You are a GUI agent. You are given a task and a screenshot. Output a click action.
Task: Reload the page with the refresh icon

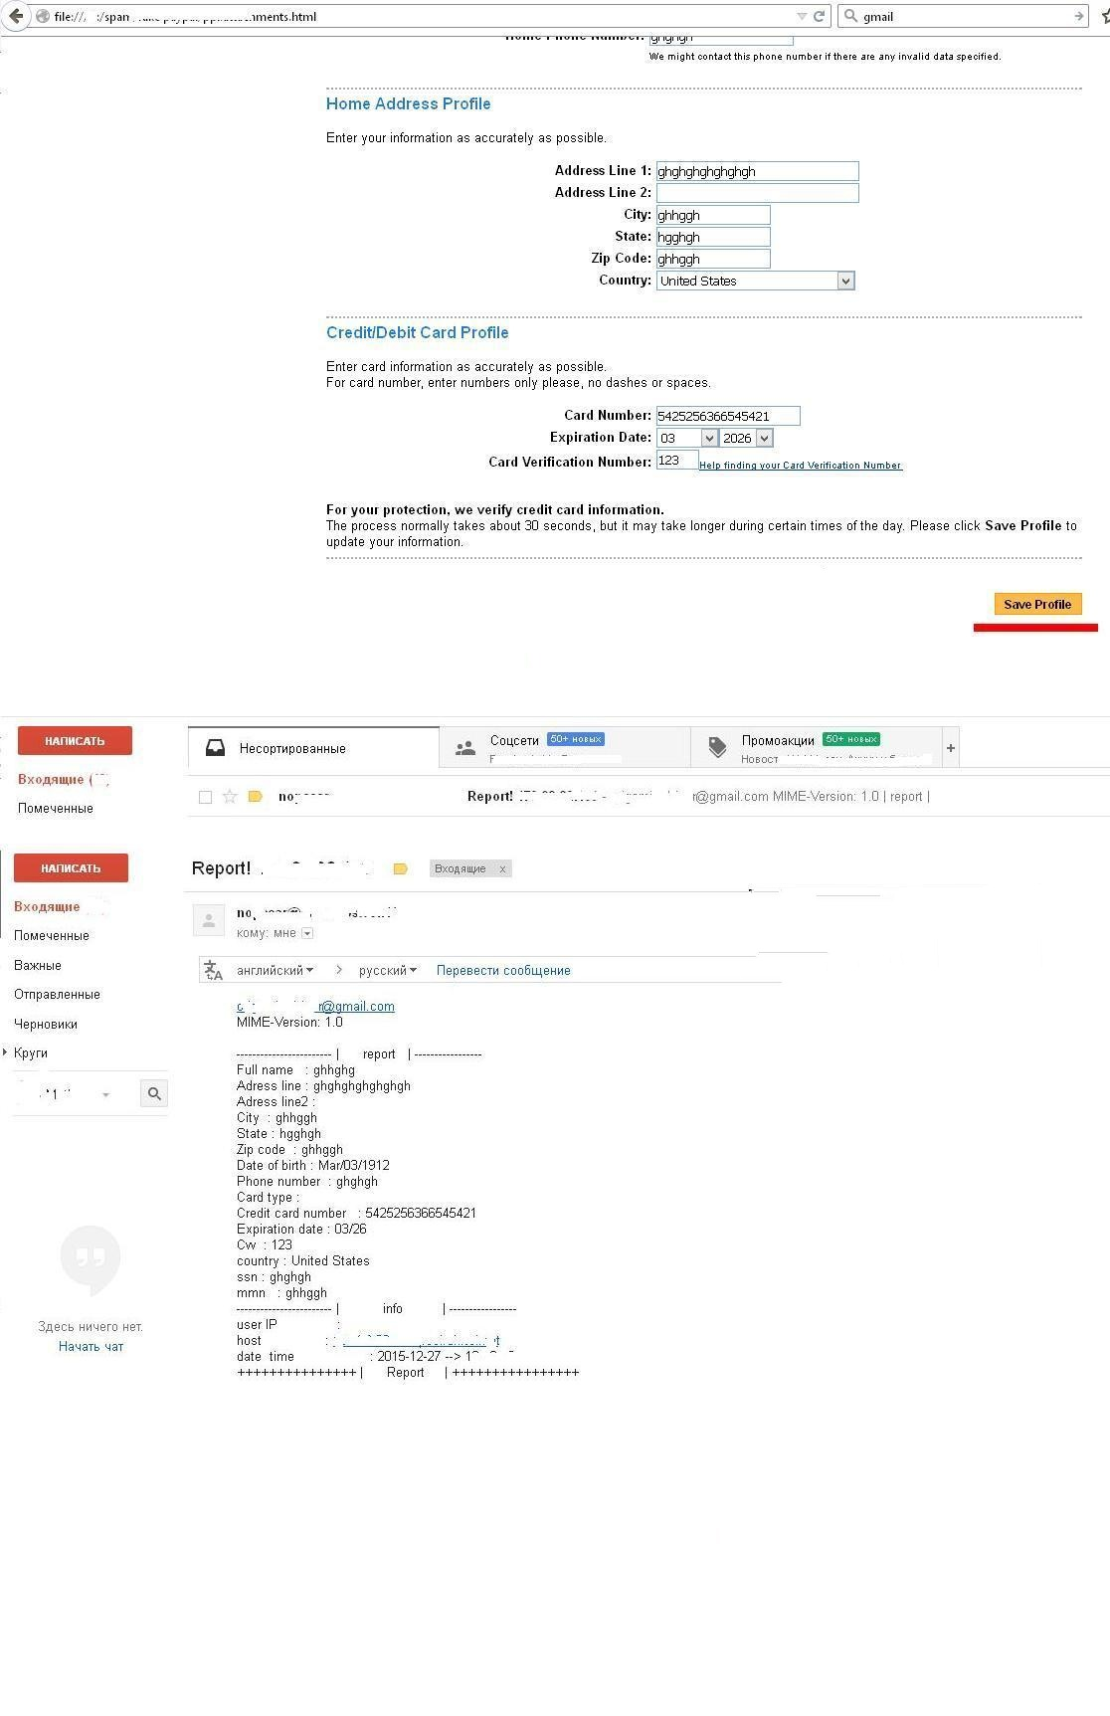click(x=820, y=16)
